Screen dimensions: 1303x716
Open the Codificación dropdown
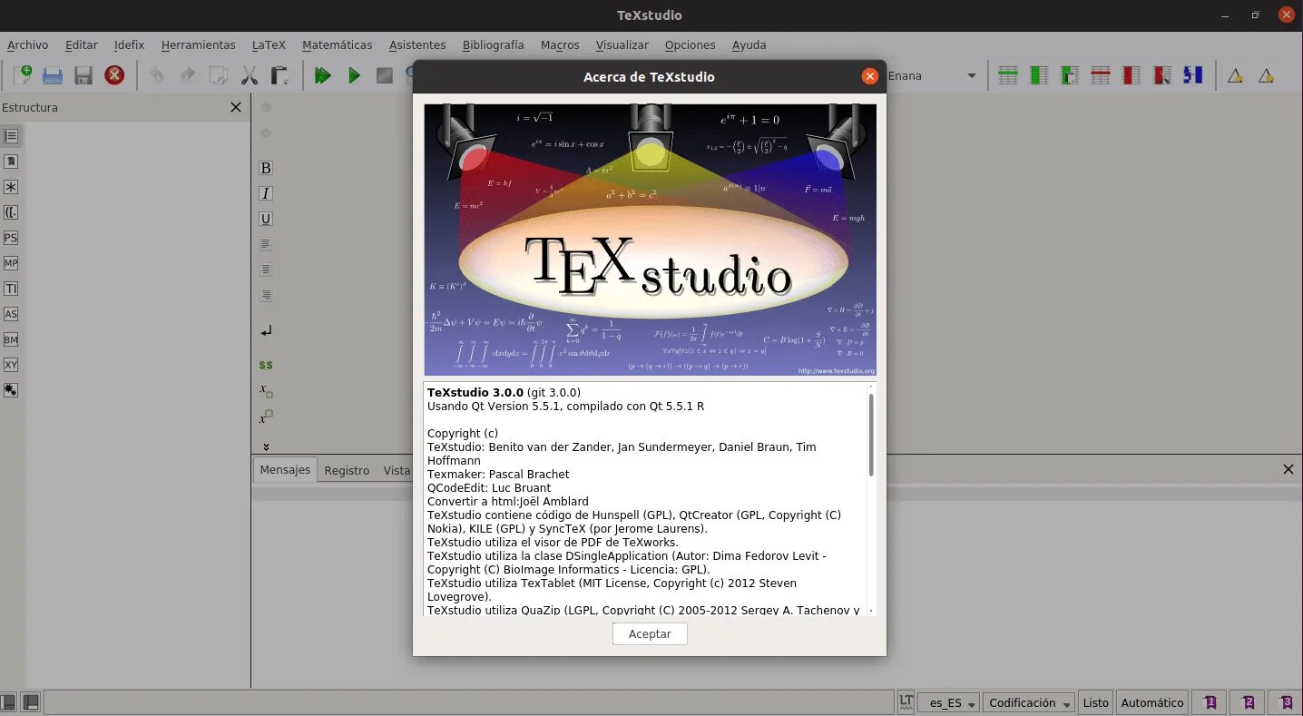(x=1029, y=702)
